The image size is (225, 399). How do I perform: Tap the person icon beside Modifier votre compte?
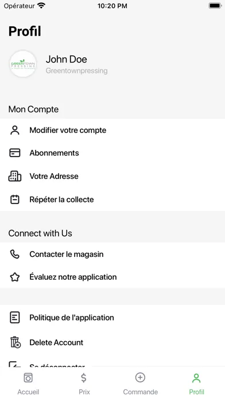coord(15,130)
